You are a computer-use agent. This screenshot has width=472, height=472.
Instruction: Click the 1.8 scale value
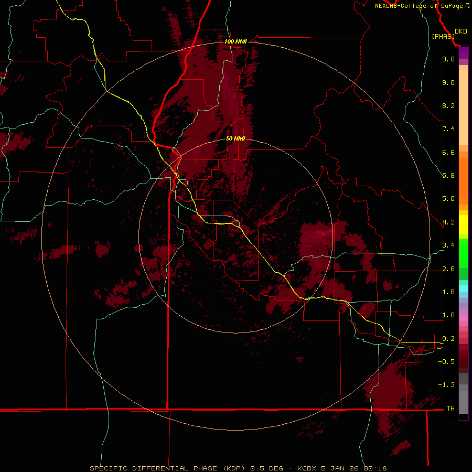[448, 292]
